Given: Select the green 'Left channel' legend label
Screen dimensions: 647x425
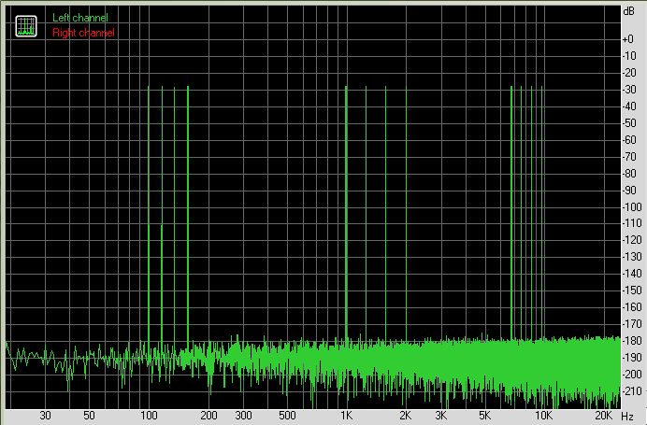Looking at the screenshot, I should click(x=80, y=18).
